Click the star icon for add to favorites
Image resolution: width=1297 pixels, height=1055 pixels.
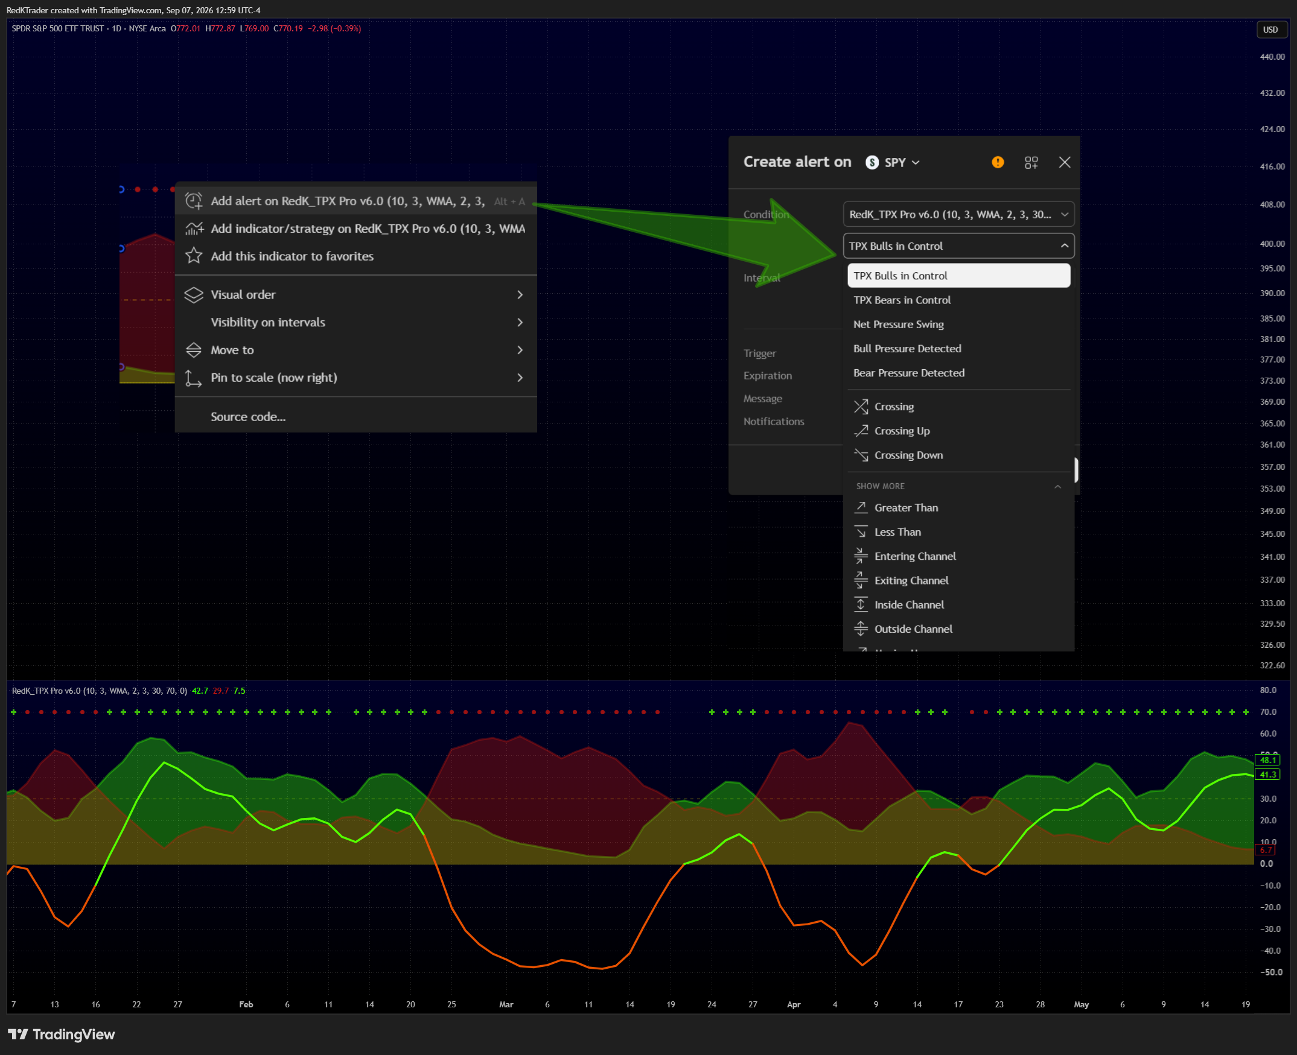[x=193, y=256]
